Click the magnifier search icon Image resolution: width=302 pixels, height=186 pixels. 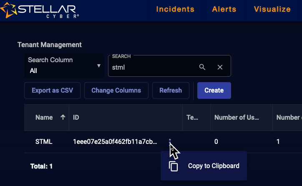click(202, 67)
